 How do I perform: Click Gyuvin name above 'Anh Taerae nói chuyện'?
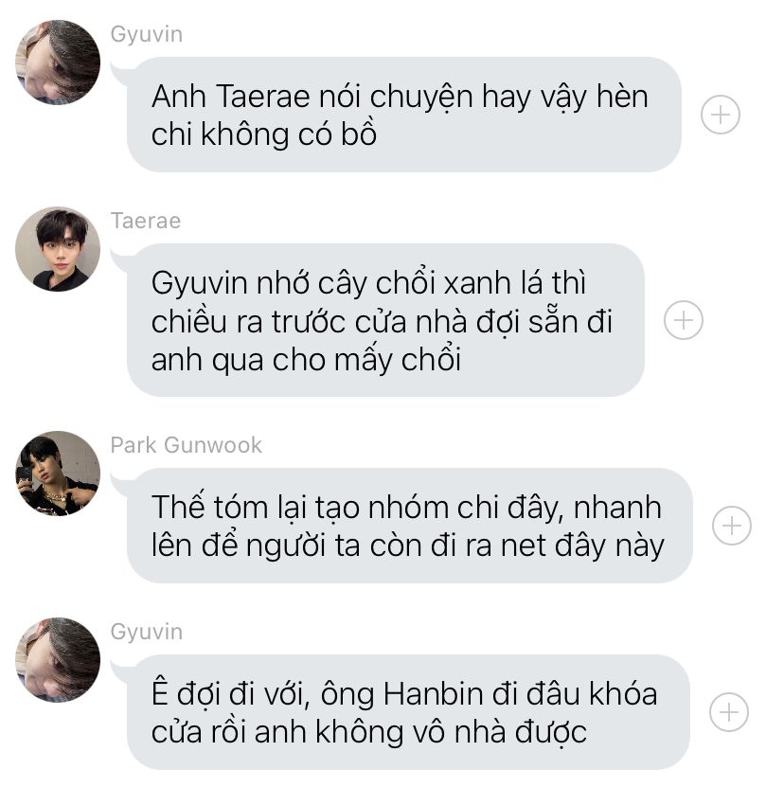[147, 35]
